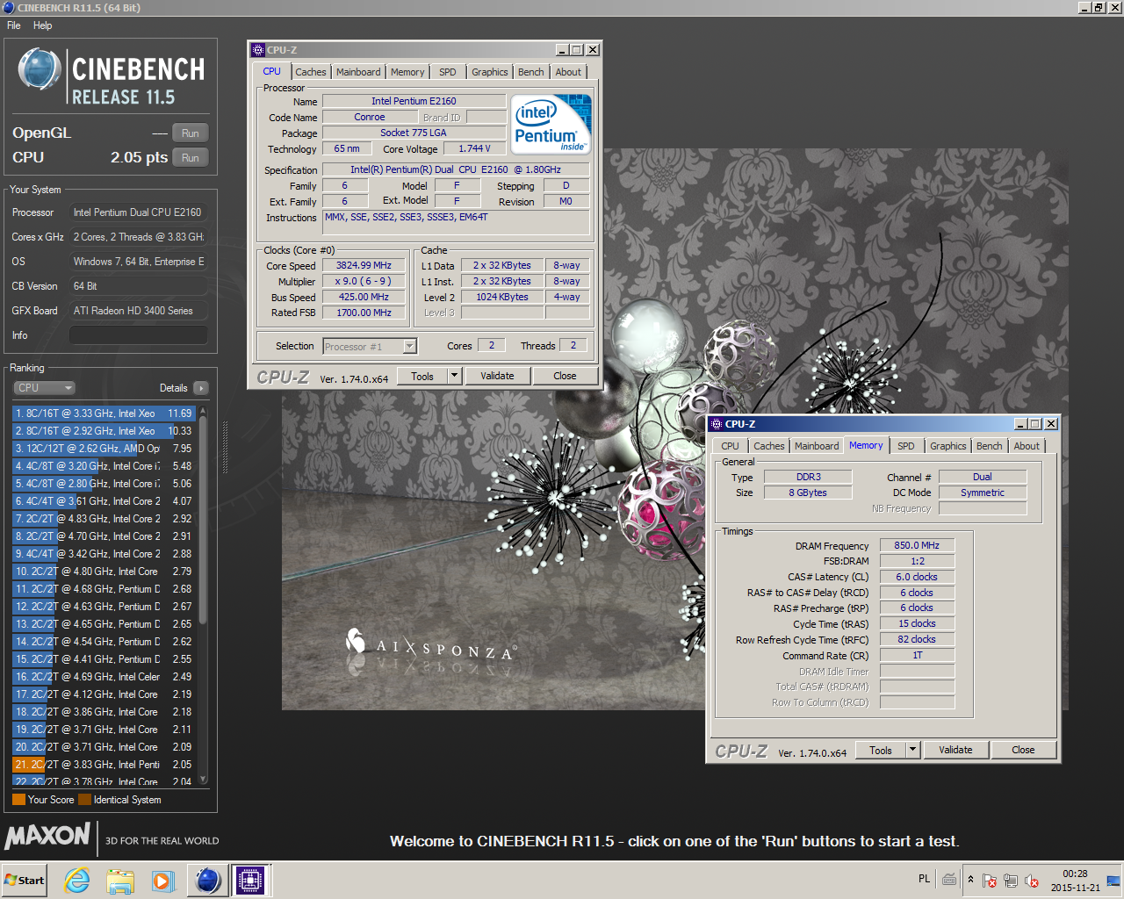The width and height of the screenshot is (1124, 899).
Task: Switch to Caches tab in first CPU-Z
Action: [x=310, y=72]
